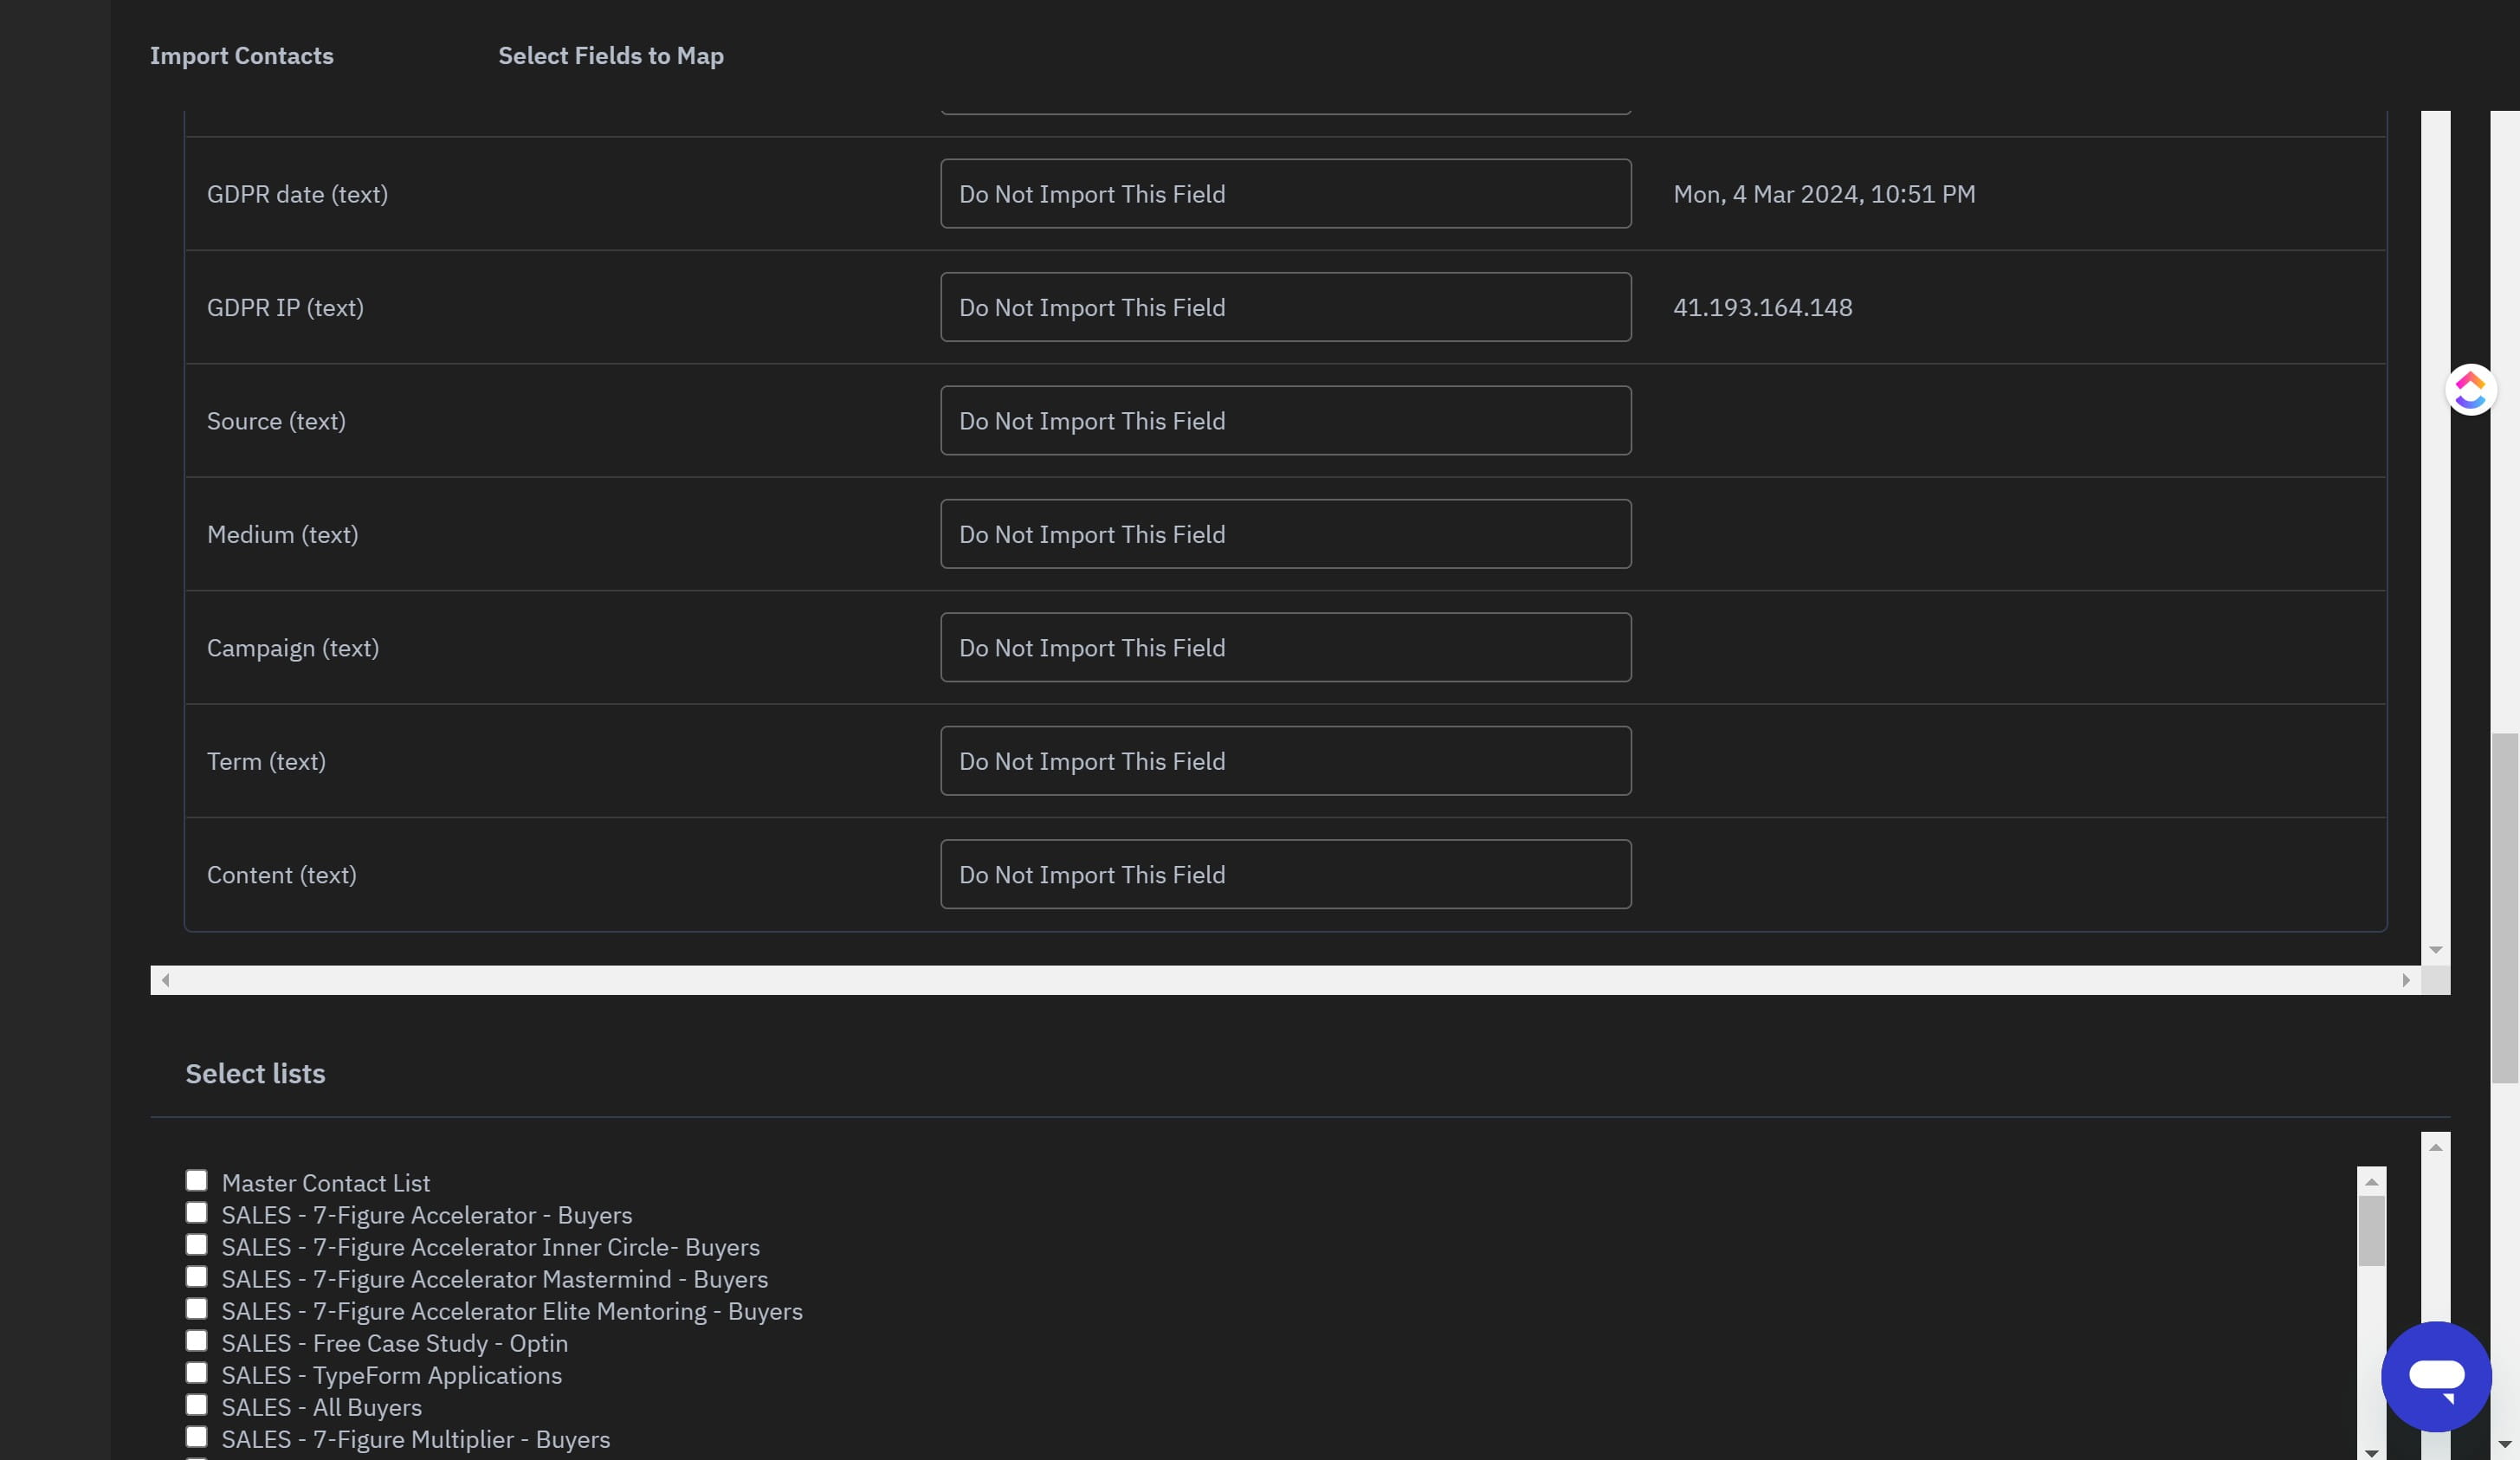Viewport: 2520px width, 1460px height.
Task: Check the Master Contact List box
Action: (196, 1181)
